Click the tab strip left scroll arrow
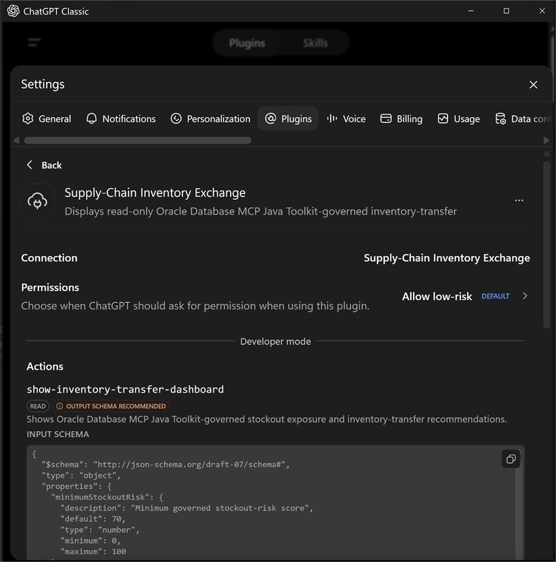This screenshot has height=562, width=556. click(x=16, y=140)
